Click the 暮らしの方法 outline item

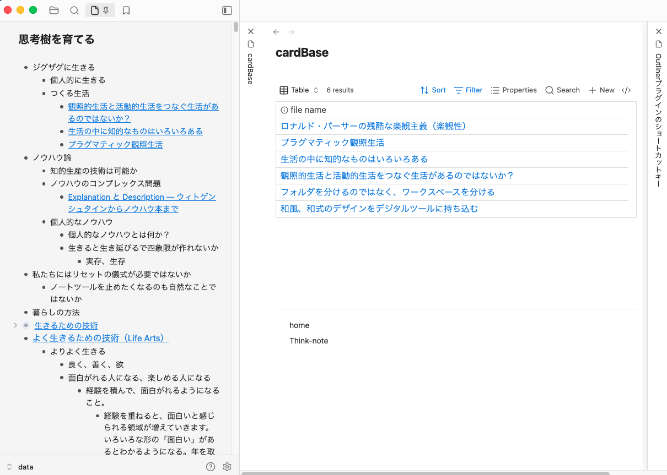tap(56, 312)
